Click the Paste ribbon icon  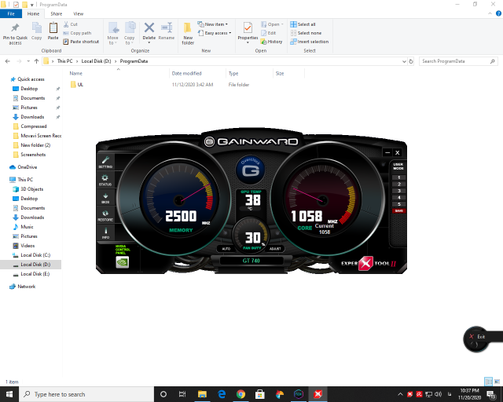[x=53, y=31]
